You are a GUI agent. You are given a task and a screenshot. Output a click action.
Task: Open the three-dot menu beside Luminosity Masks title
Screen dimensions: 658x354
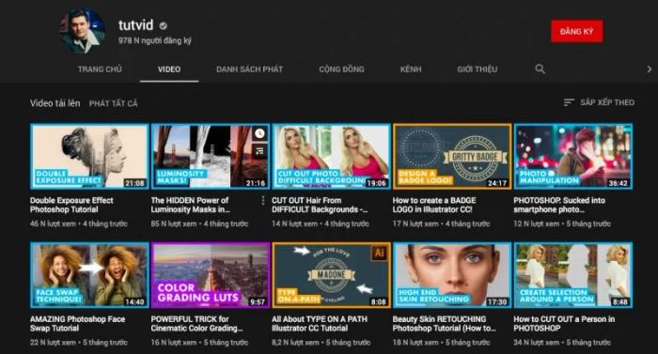click(x=263, y=201)
